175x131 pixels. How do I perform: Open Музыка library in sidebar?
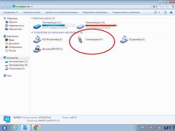pos(12,51)
